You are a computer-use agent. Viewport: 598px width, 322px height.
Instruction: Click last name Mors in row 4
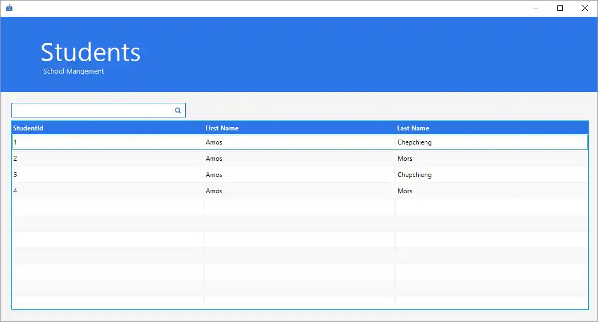[x=405, y=191]
